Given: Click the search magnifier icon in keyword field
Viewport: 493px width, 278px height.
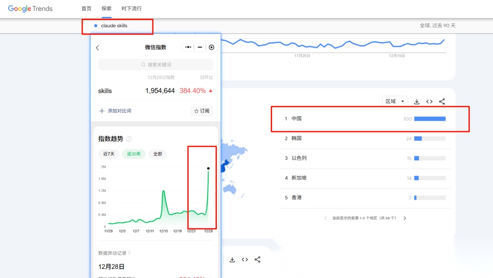Looking at the screenshot, I should click(143, 65).
